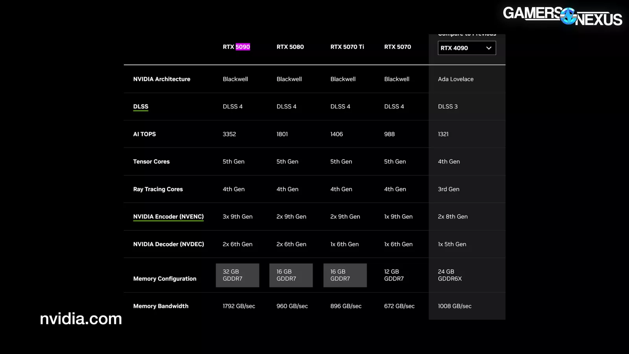This screenshot has height=354, width=629.
Task: Select the RTX 5080 16 GB GDDR7 box
Action: pyautogui.click(x=291, y=275)
